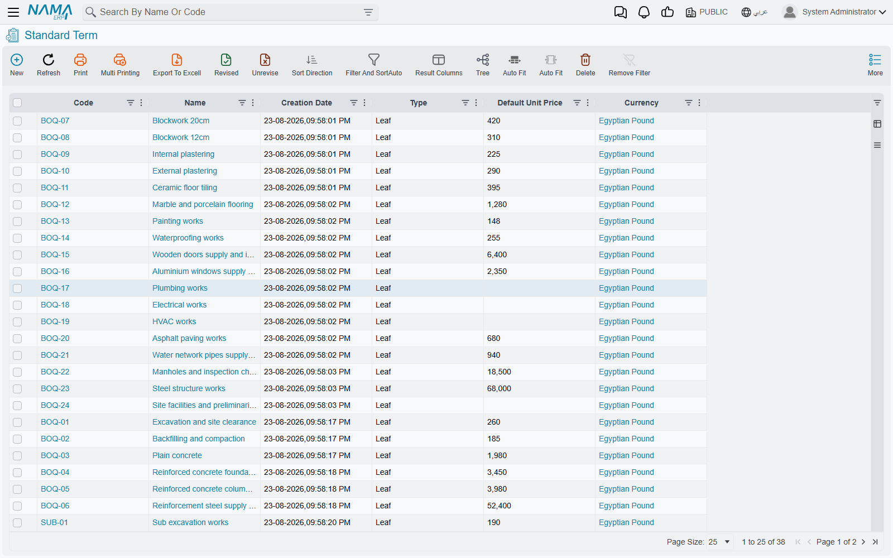Click the first Auto Fit icon
This screenshot has height=558, width=893.
tap(515, 60)
